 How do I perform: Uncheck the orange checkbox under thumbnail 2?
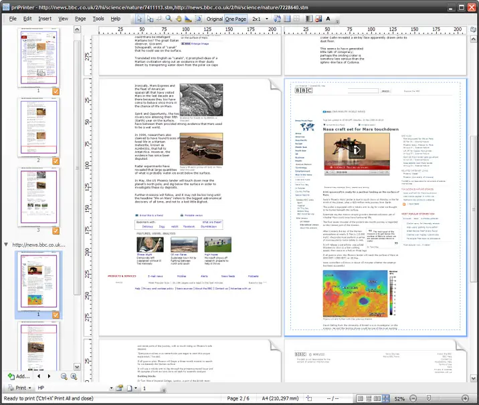click(x=56, y=160)
